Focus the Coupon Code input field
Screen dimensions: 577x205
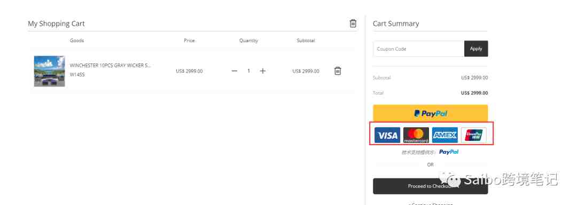pos(418,49)
